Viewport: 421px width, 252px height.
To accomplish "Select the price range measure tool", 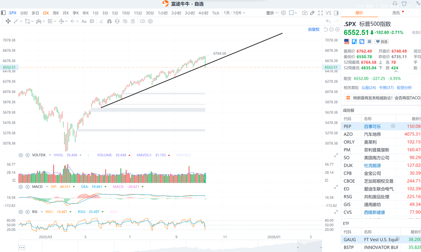I will click(x=61, y=21).
